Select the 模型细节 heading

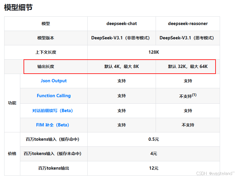pyautogui.click(x=18, y=7)
